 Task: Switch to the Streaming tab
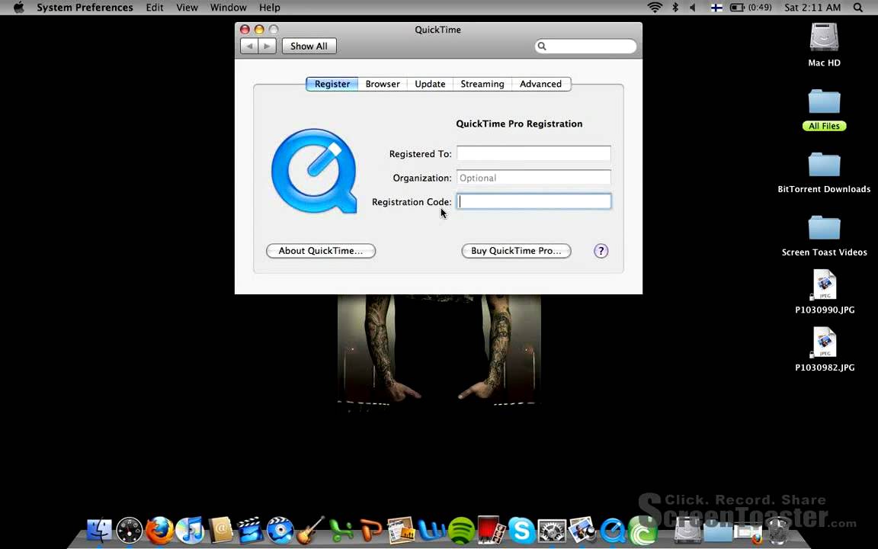[482, 84]
